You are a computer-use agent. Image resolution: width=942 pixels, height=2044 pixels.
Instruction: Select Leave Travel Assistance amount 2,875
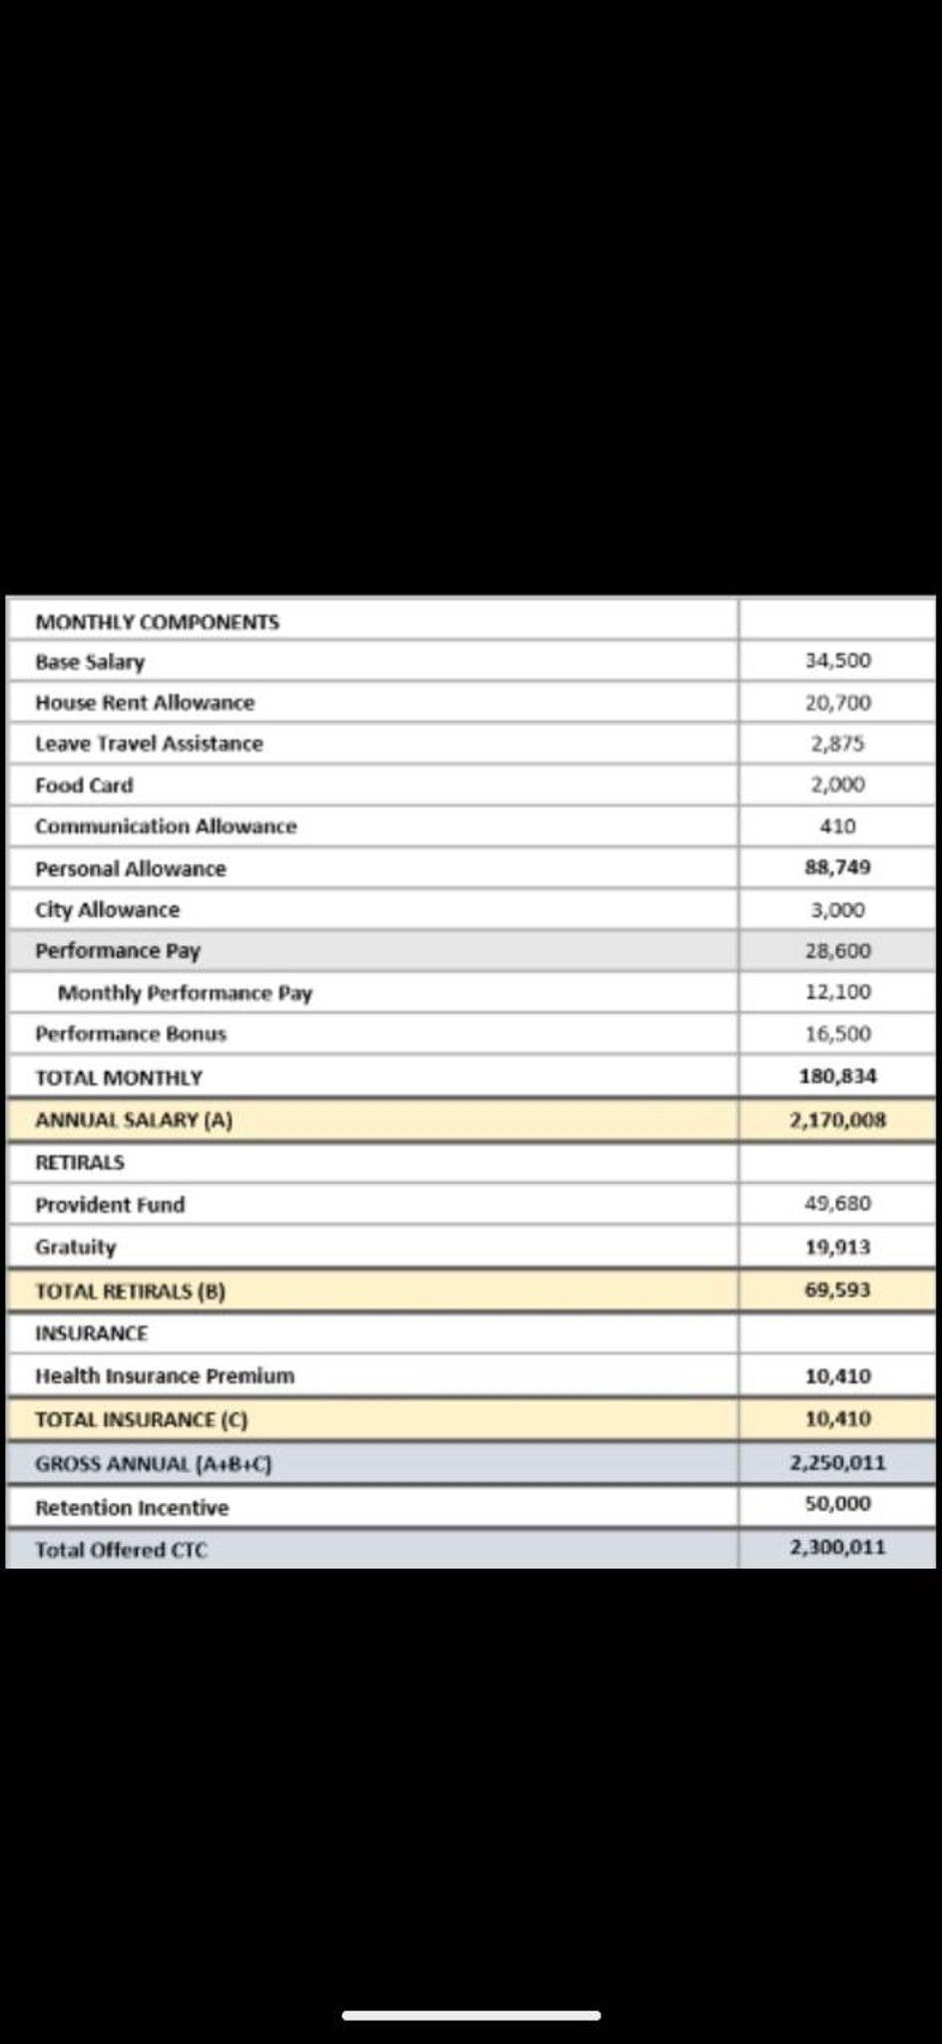[x=838, y=744]
